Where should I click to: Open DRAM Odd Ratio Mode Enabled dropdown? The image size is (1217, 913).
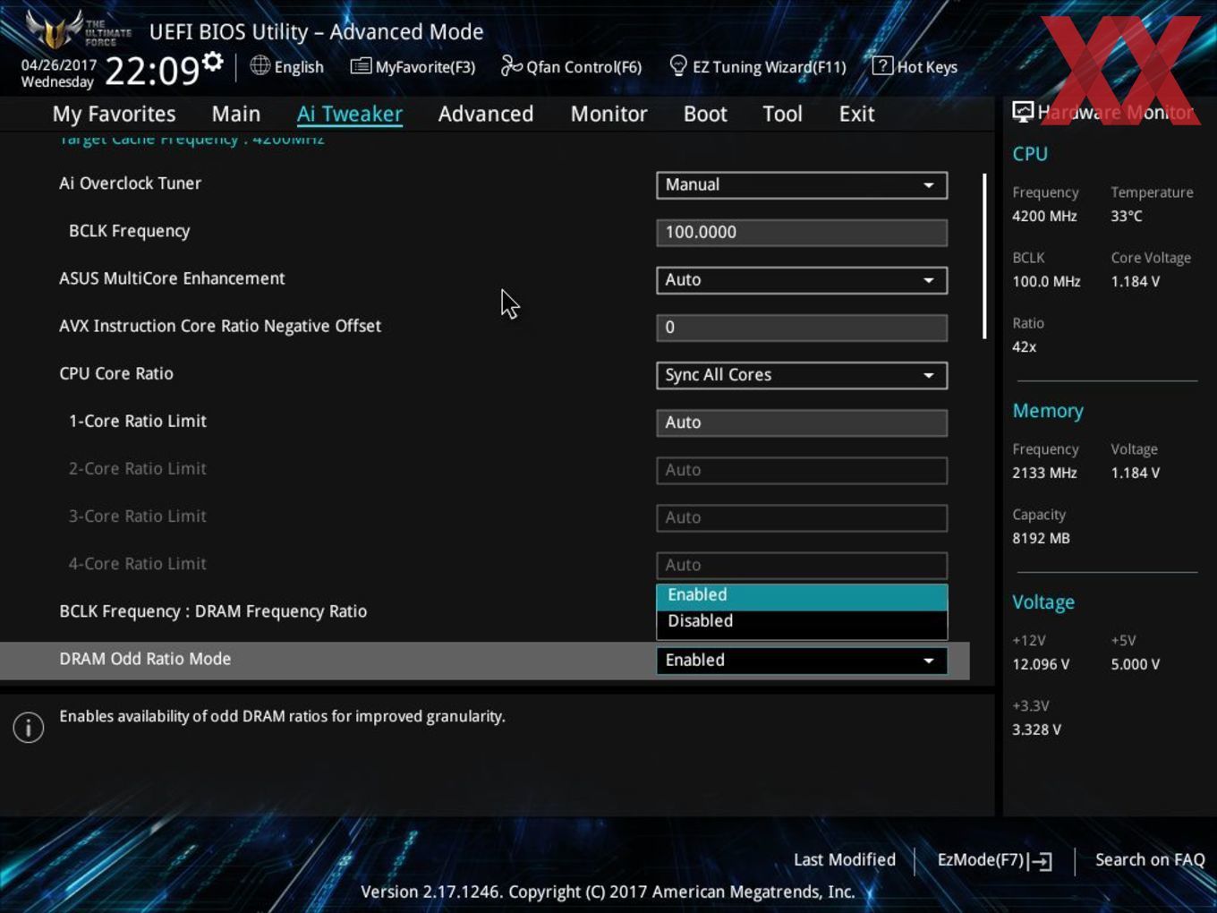(802, 661)
